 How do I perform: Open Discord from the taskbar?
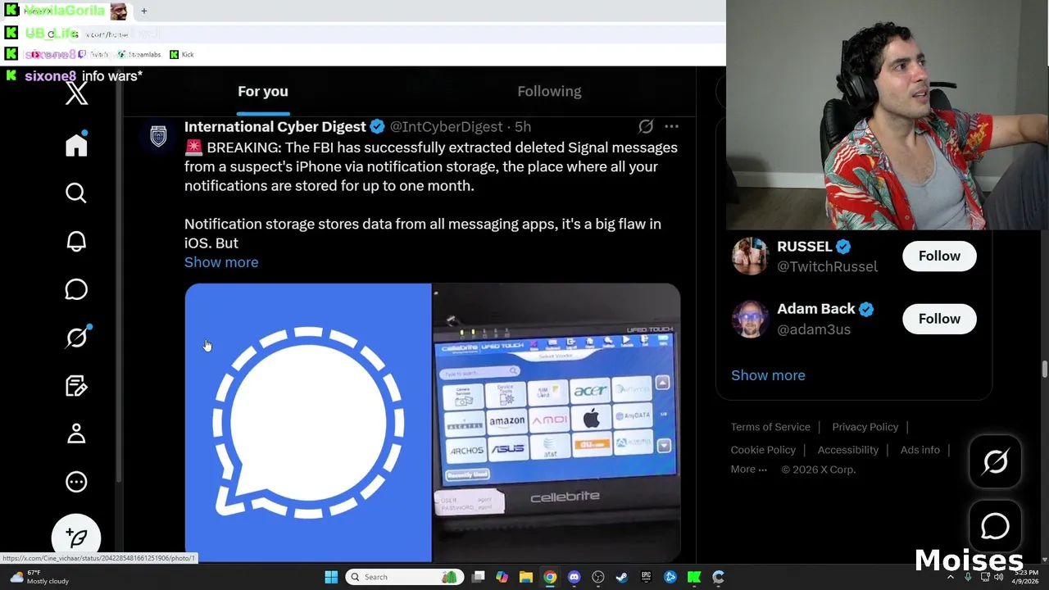[574, 577]
